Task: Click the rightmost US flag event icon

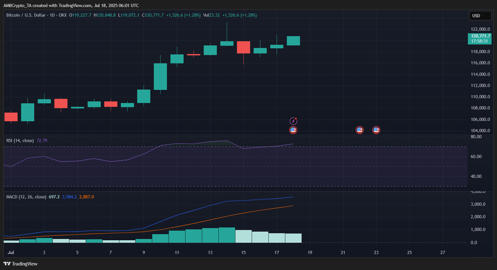Action: [x=376, y=130]
